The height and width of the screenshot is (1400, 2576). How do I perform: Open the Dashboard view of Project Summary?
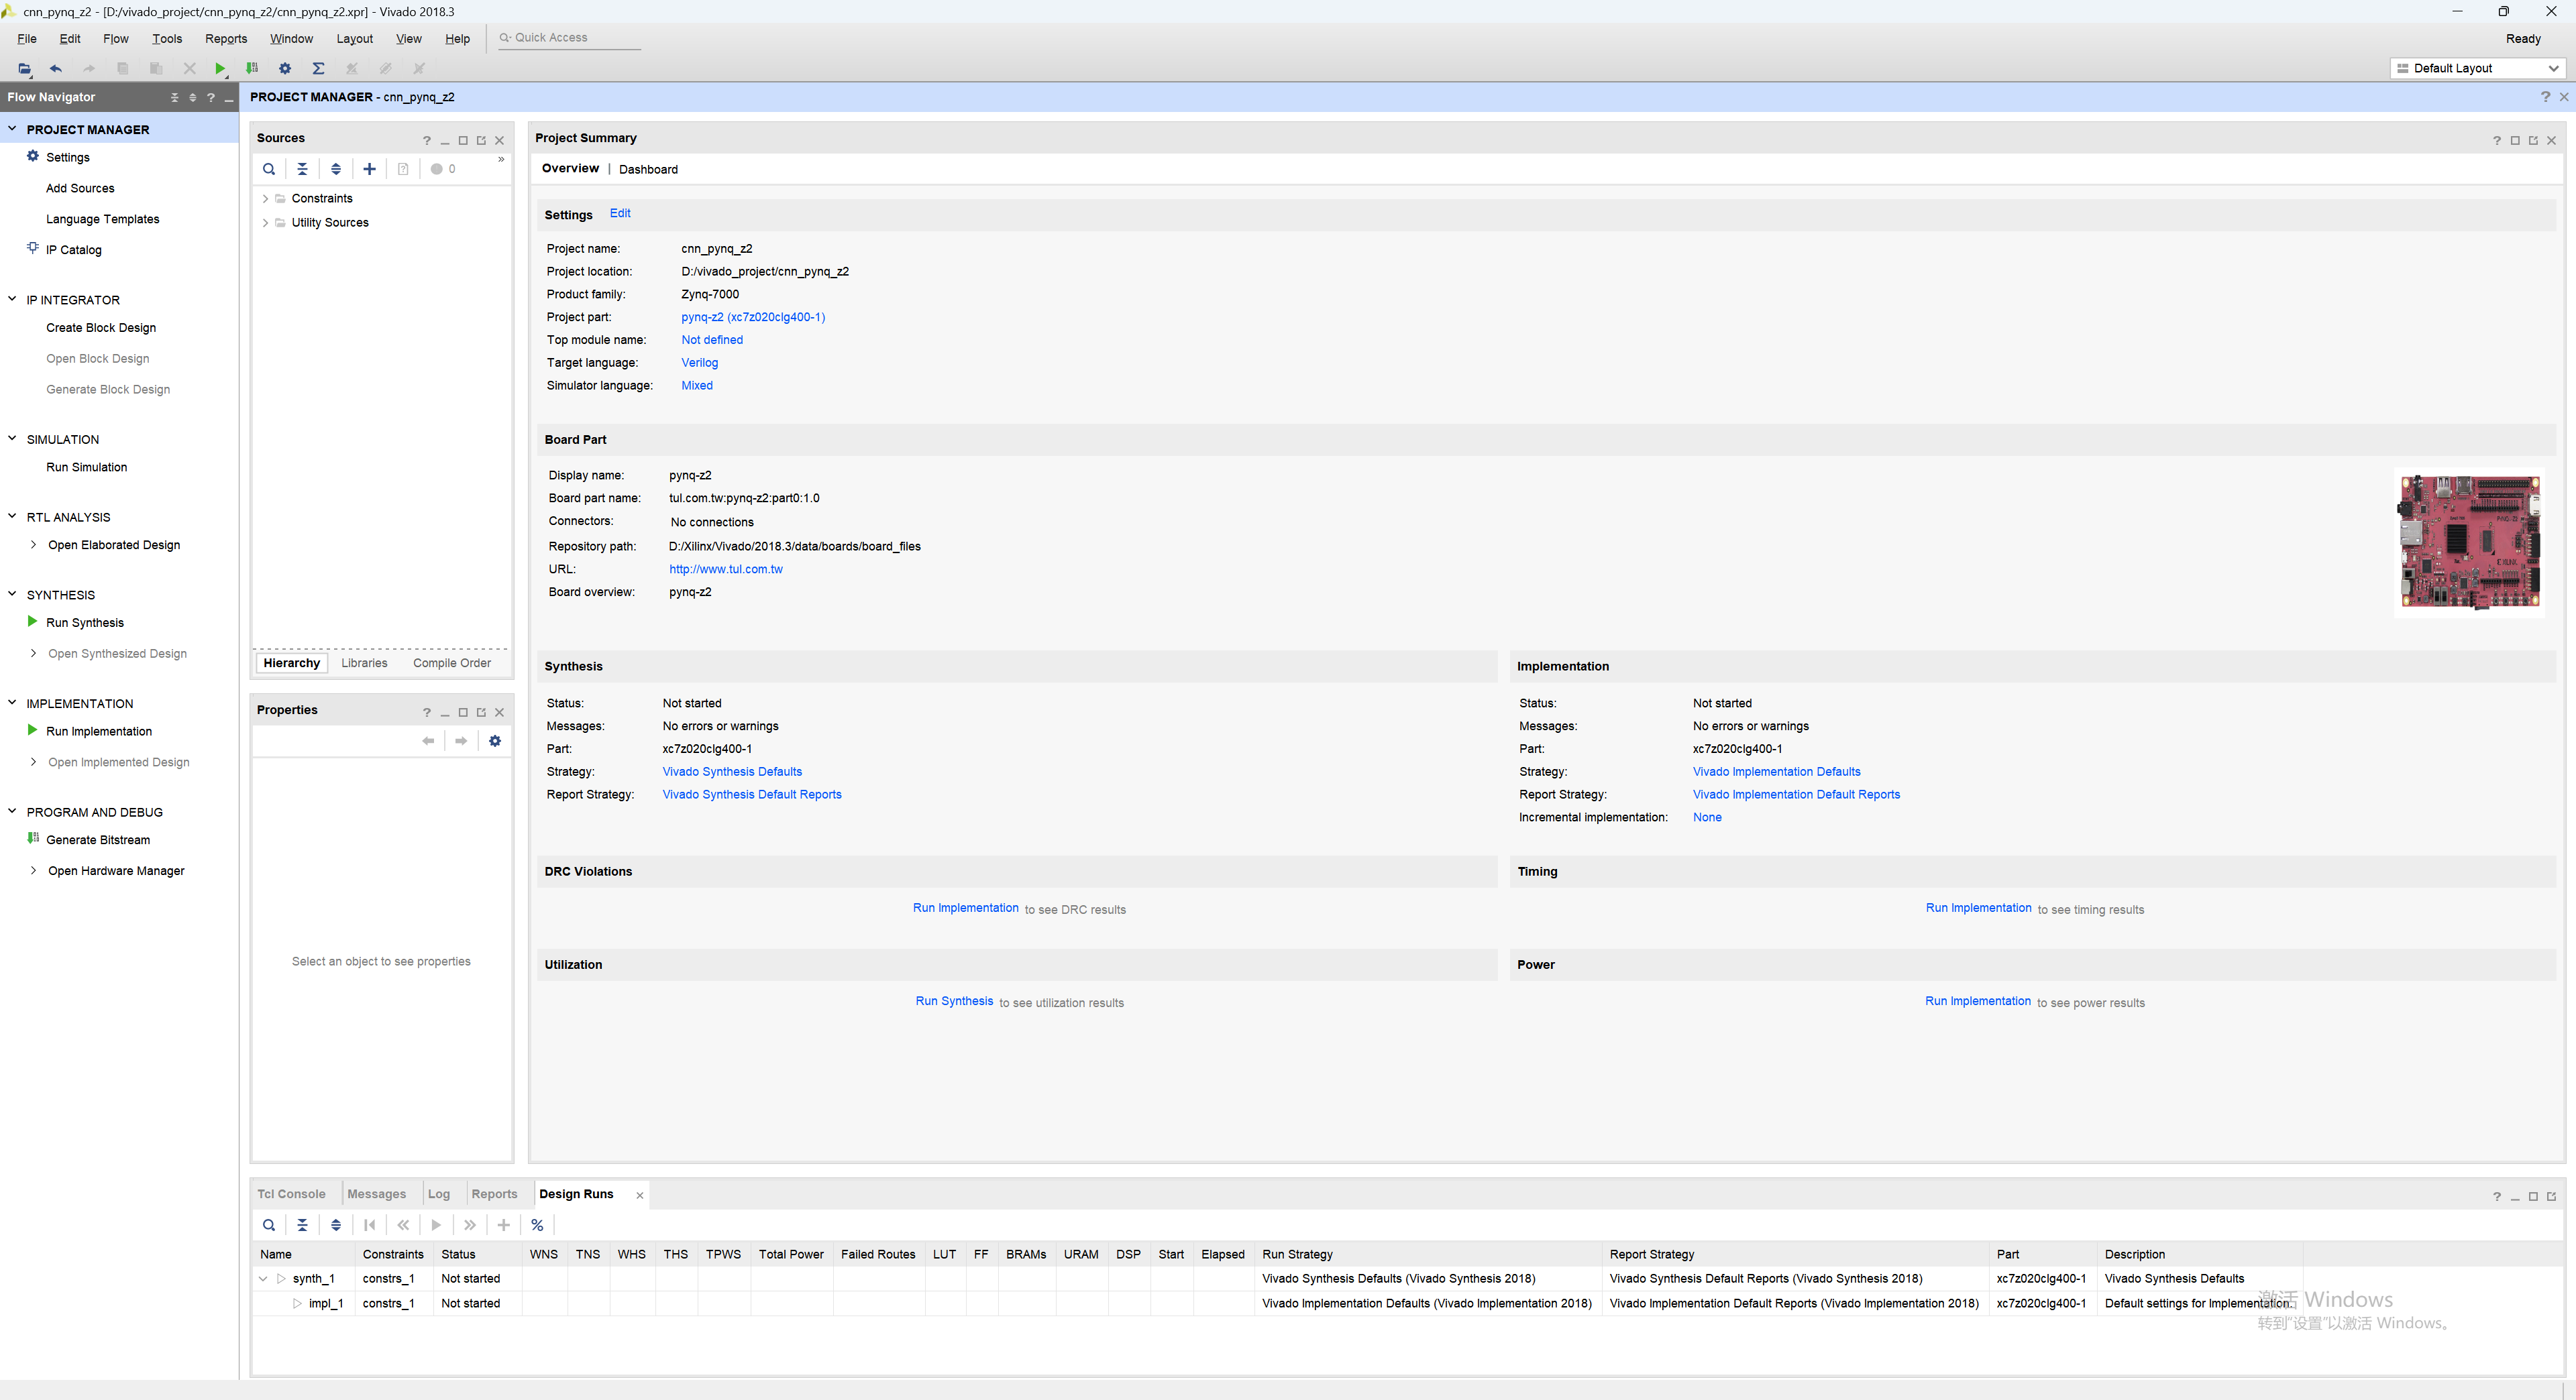tap(648, 169)
